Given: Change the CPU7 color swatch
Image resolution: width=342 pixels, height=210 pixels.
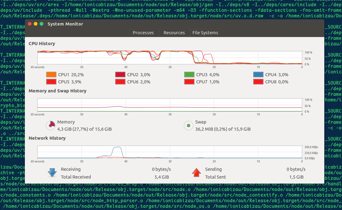Looking at the screenshot, I should (189, 82).
